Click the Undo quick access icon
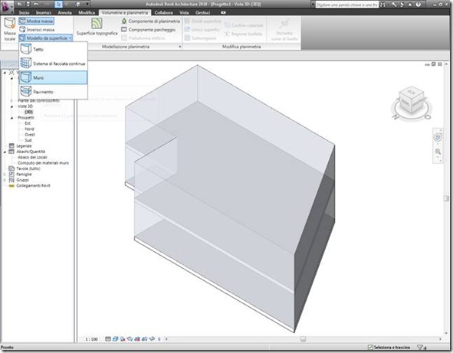The height and width of the screenshot is (353, 453). click(36, 5)
